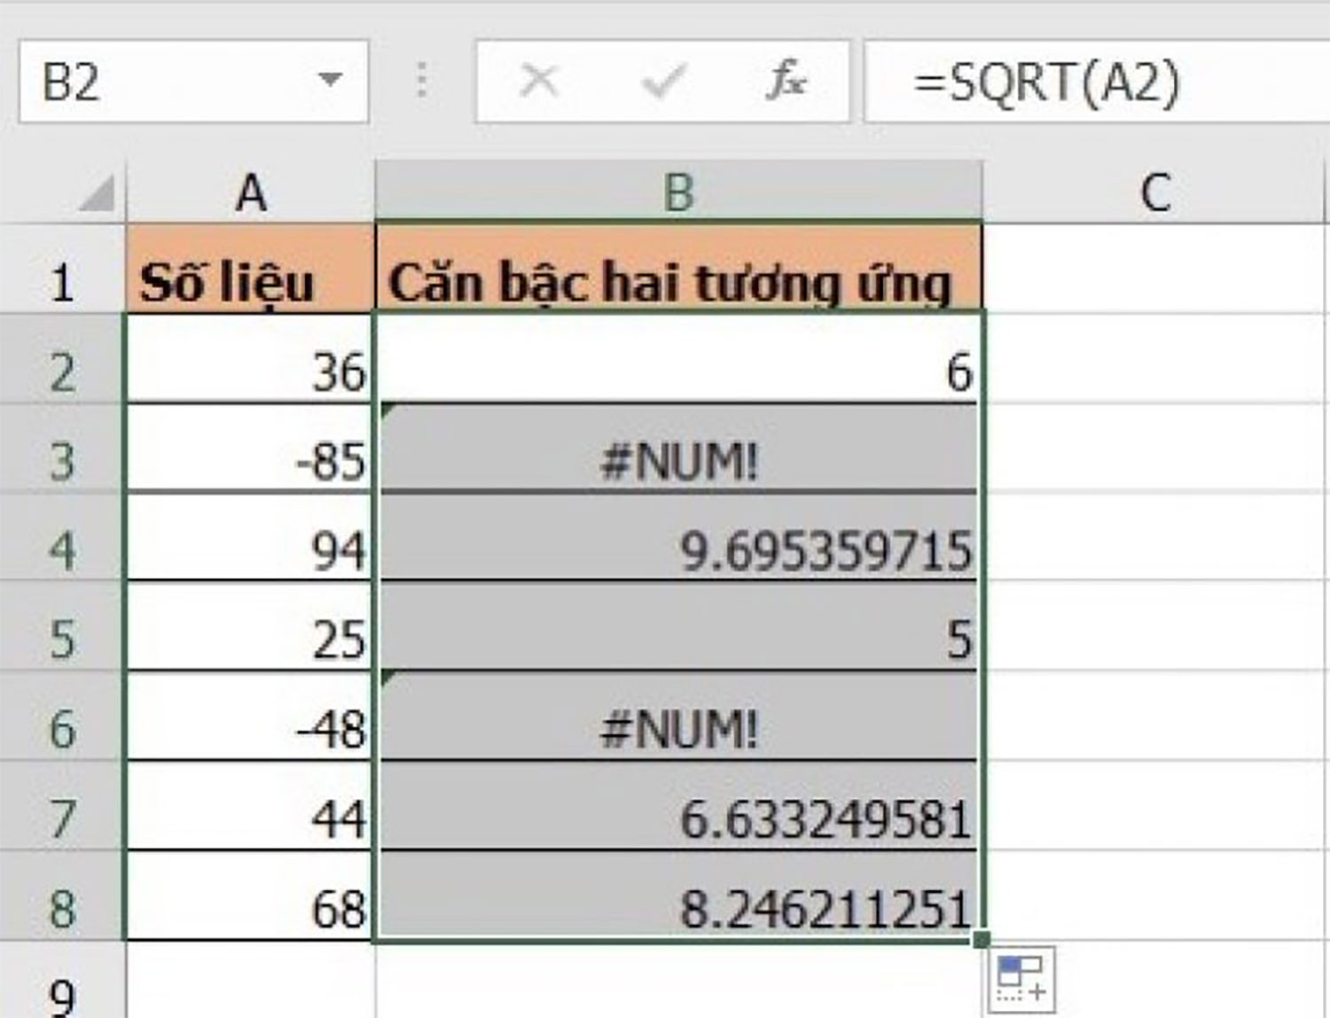Select row 7 header
The image size is (1330, 1018).
point(62,806)
